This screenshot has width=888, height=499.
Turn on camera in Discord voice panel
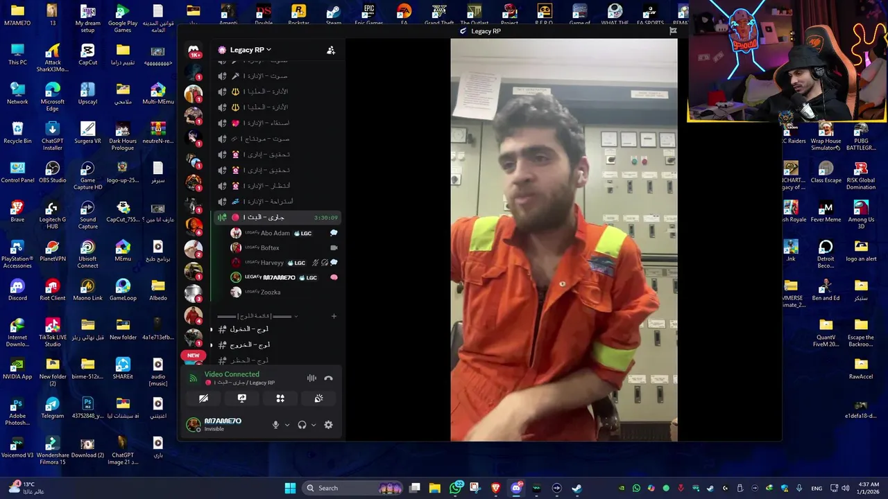point(203,399)
